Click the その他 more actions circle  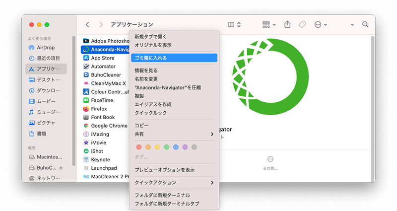270,159
